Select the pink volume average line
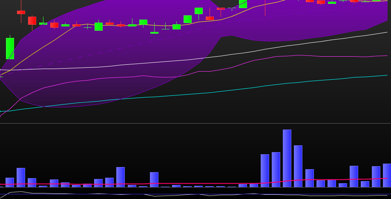This screenshot has width=391, height=199. click(193, 184)
